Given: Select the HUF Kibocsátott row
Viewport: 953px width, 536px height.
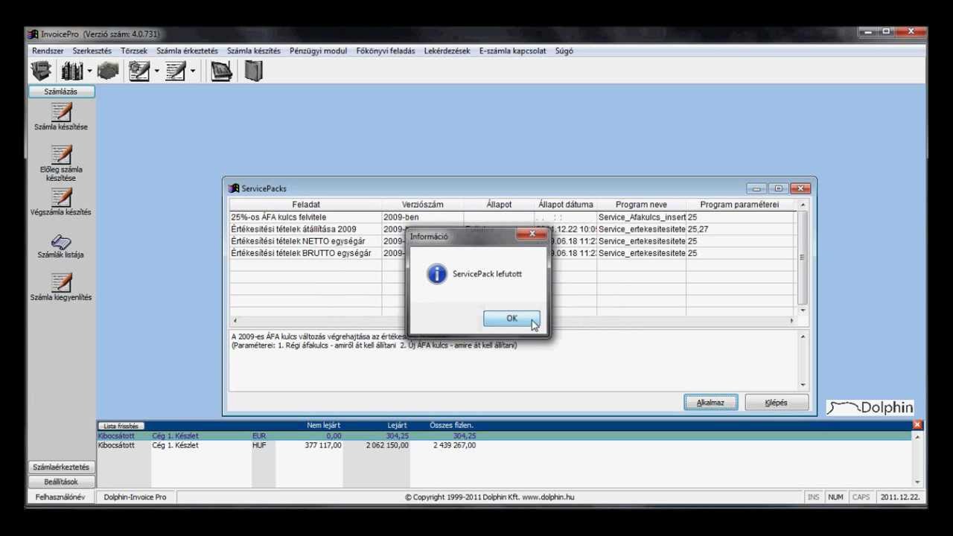Looking at the screenshot, I should [x=505, y=445].
